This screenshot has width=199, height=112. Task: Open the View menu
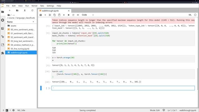20,6
